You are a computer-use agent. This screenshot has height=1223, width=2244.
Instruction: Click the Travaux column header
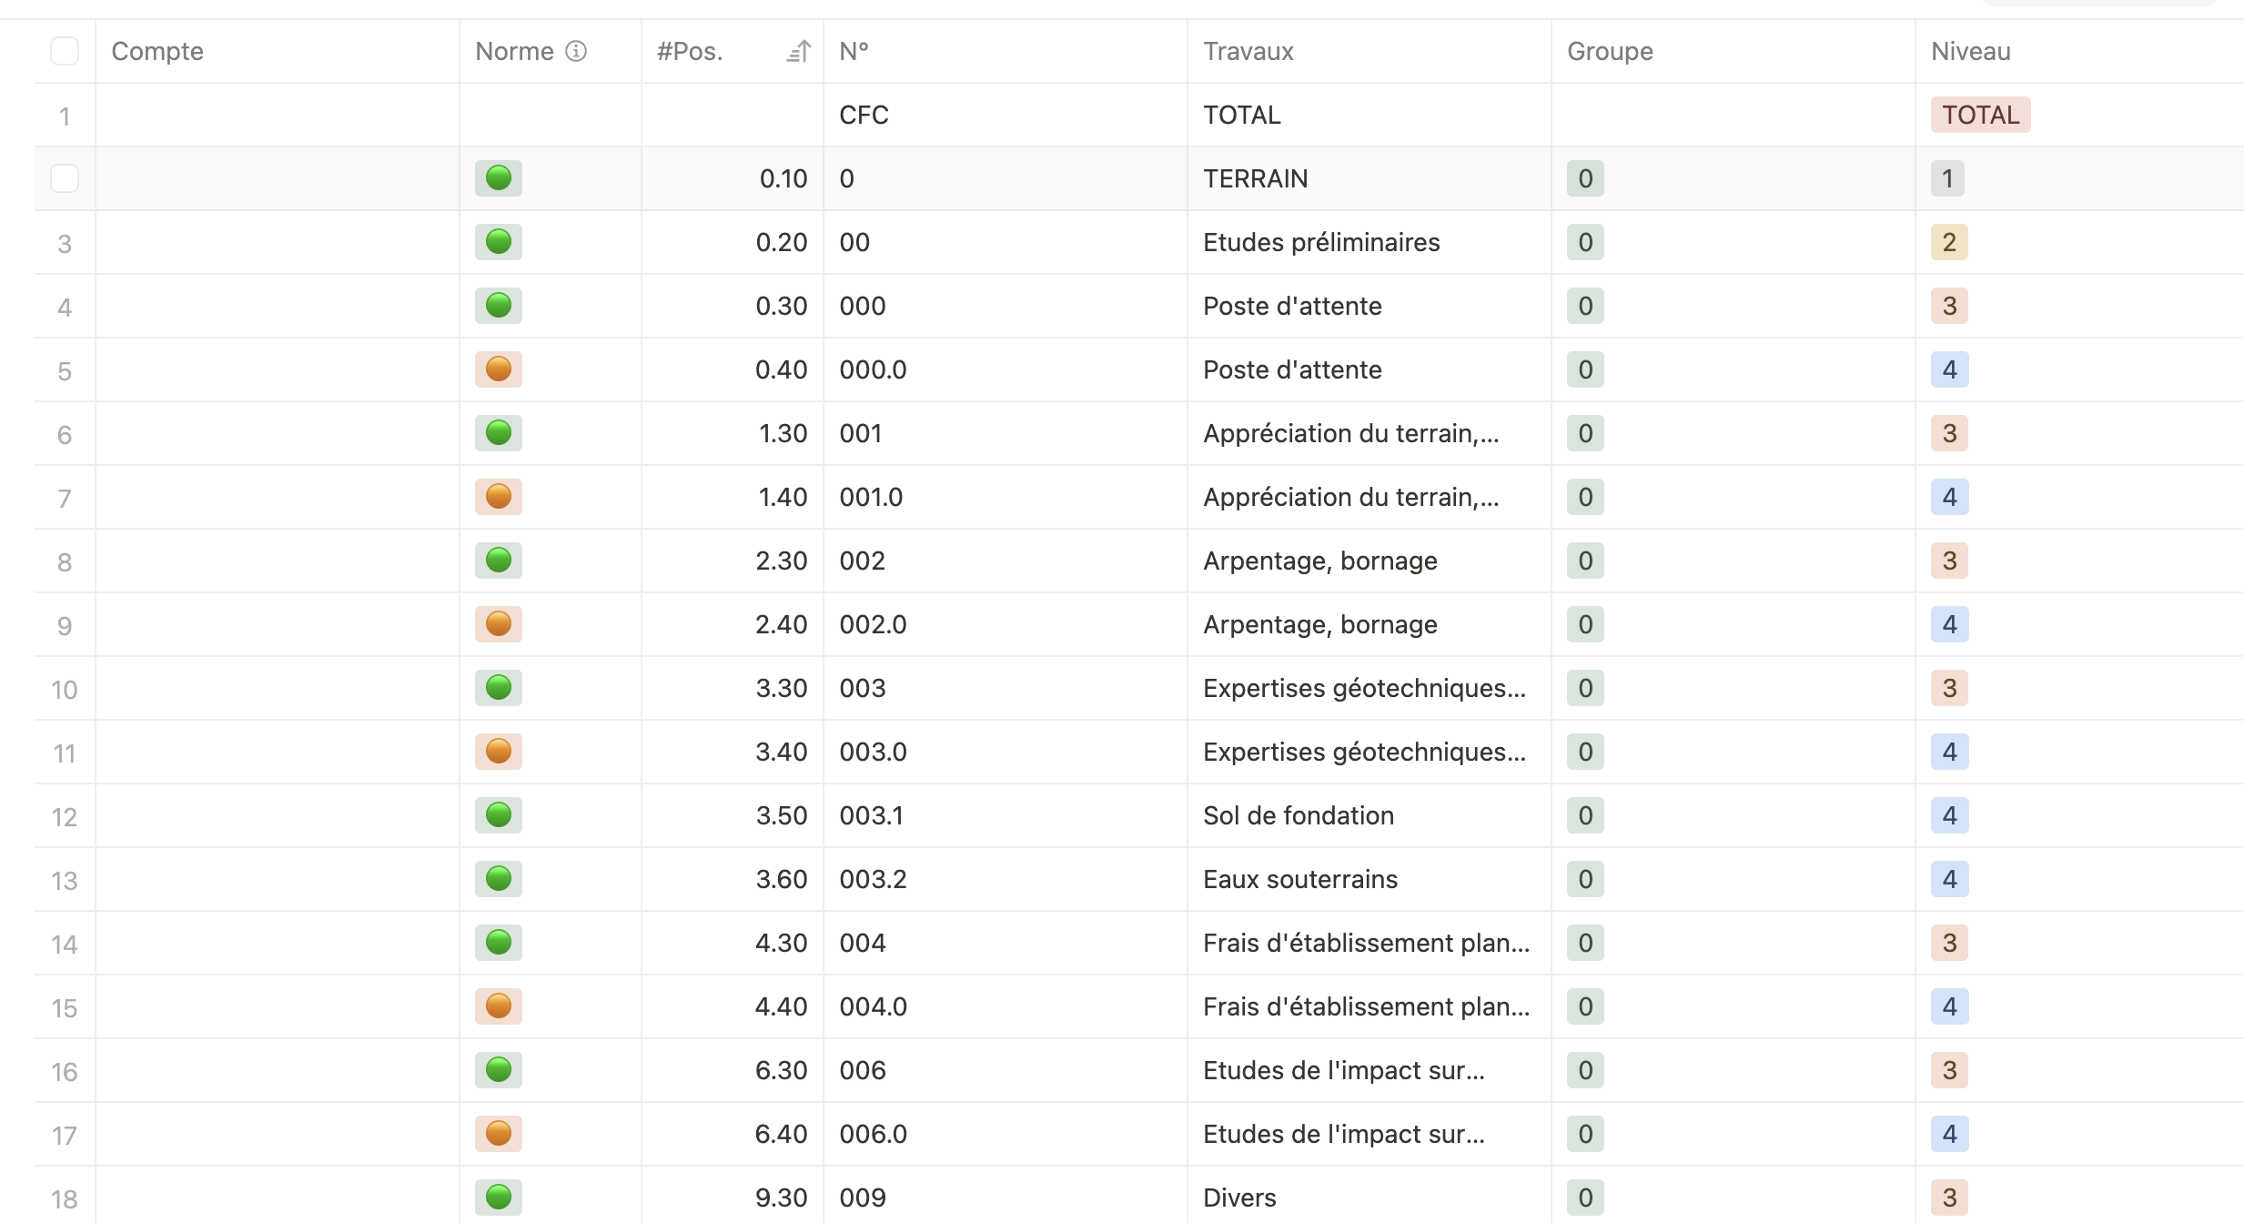pos(1248,51)
